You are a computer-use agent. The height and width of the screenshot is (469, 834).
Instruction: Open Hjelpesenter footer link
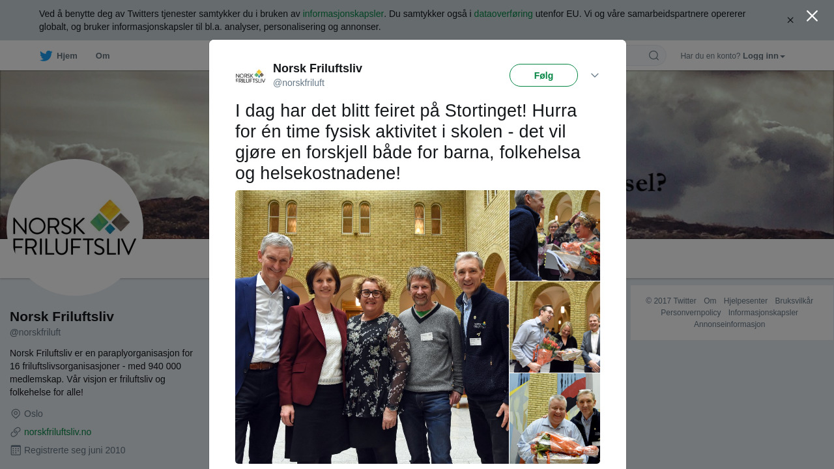tap(745, 301)
